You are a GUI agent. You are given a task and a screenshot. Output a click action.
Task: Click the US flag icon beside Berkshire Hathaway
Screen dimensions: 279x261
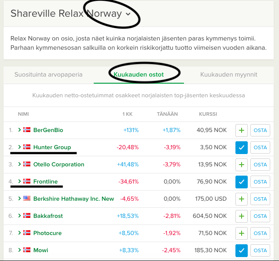(27, 199)
